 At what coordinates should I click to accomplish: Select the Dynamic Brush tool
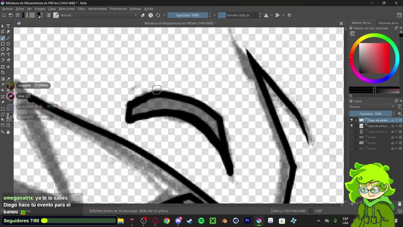pyautogui.click(x=3, y=60)
